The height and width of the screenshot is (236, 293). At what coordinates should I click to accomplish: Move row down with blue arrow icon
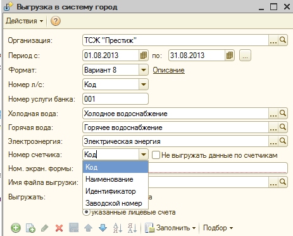pos(103,228)
